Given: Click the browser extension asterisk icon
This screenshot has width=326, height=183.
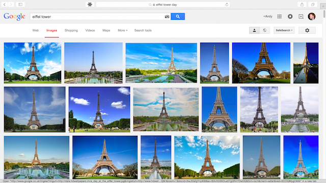Looking at the screenshot, I should tap(90, 5).
